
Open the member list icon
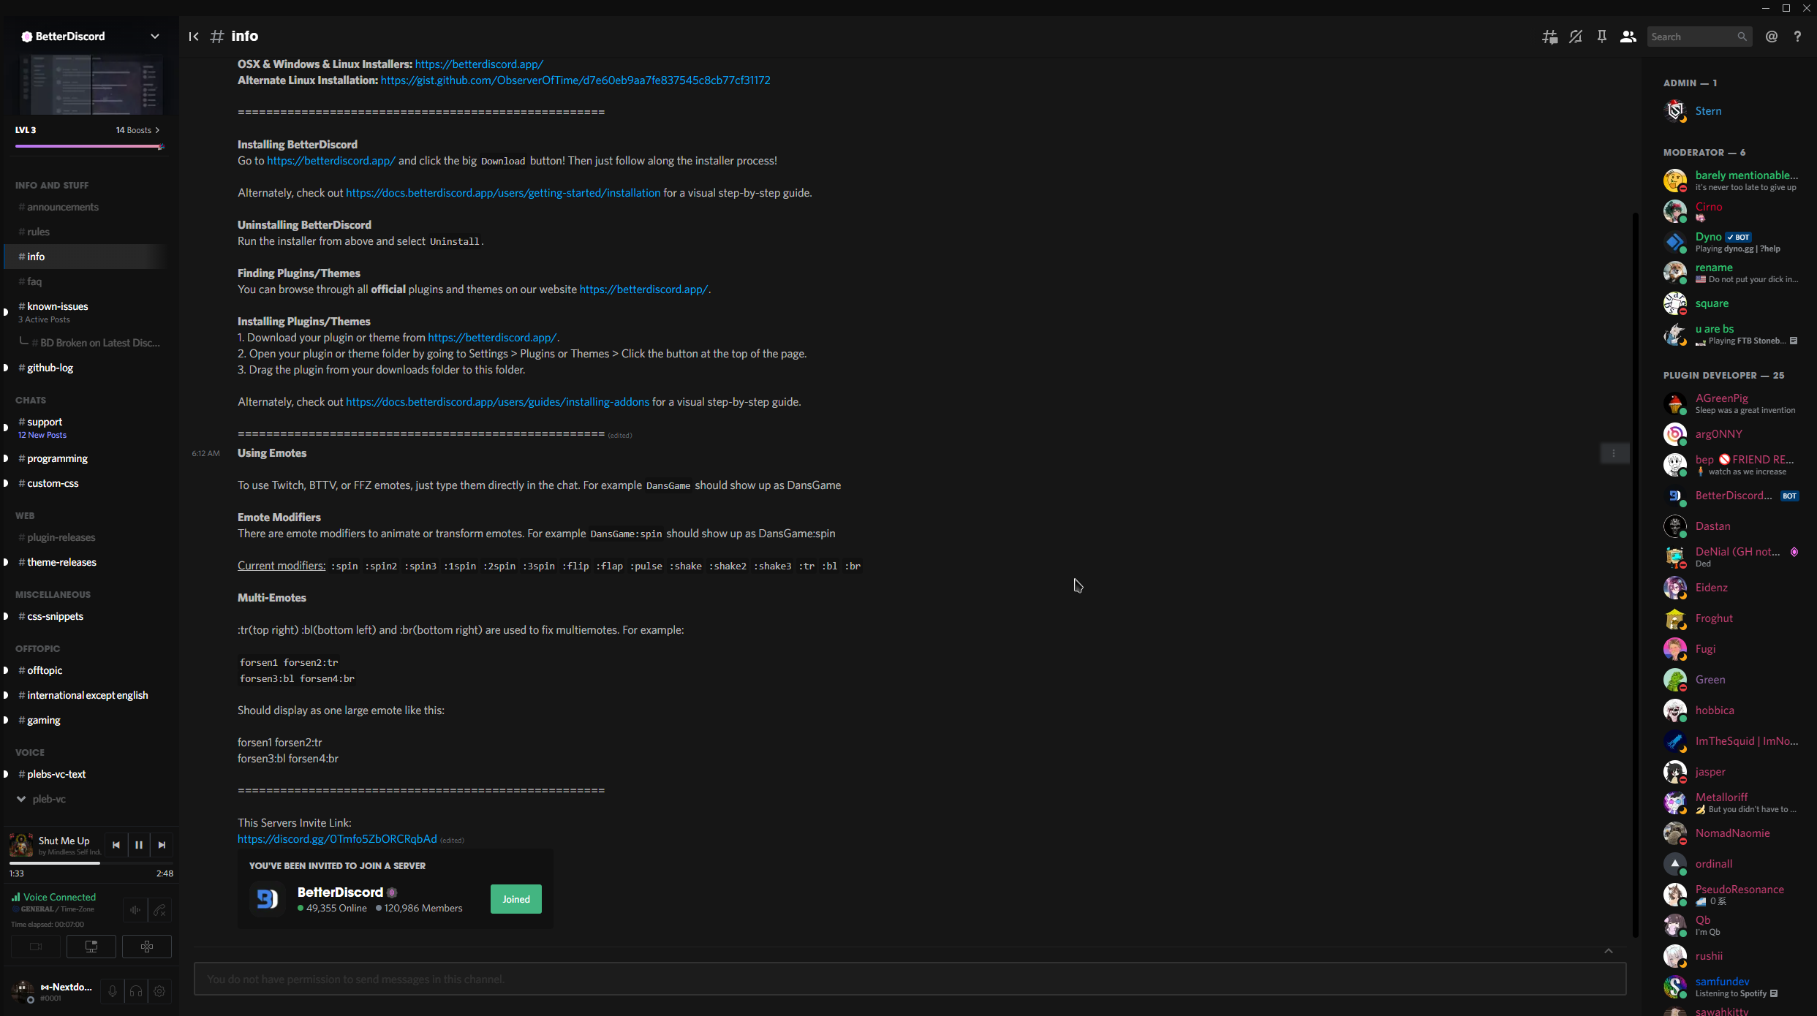(x=1628, y=36)
